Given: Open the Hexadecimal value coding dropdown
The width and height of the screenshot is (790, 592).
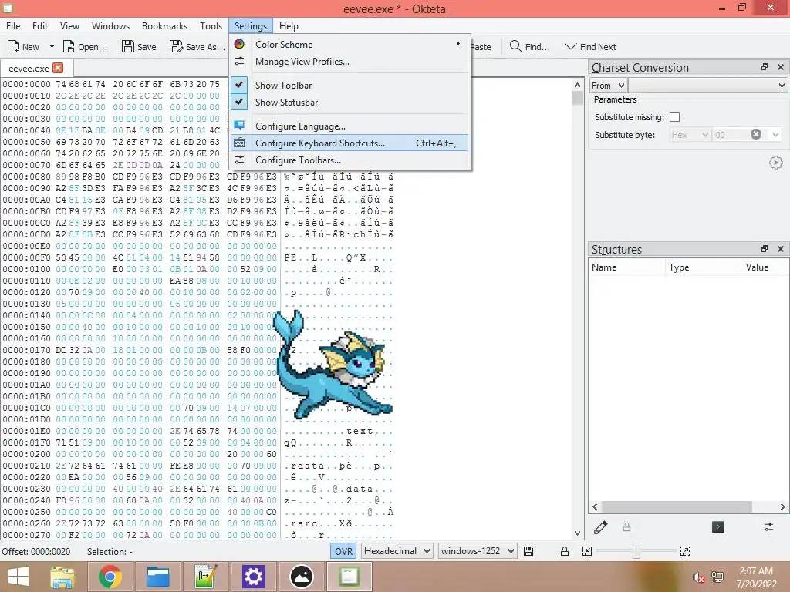Looking at the screenshot, I should tap(397, 551).
